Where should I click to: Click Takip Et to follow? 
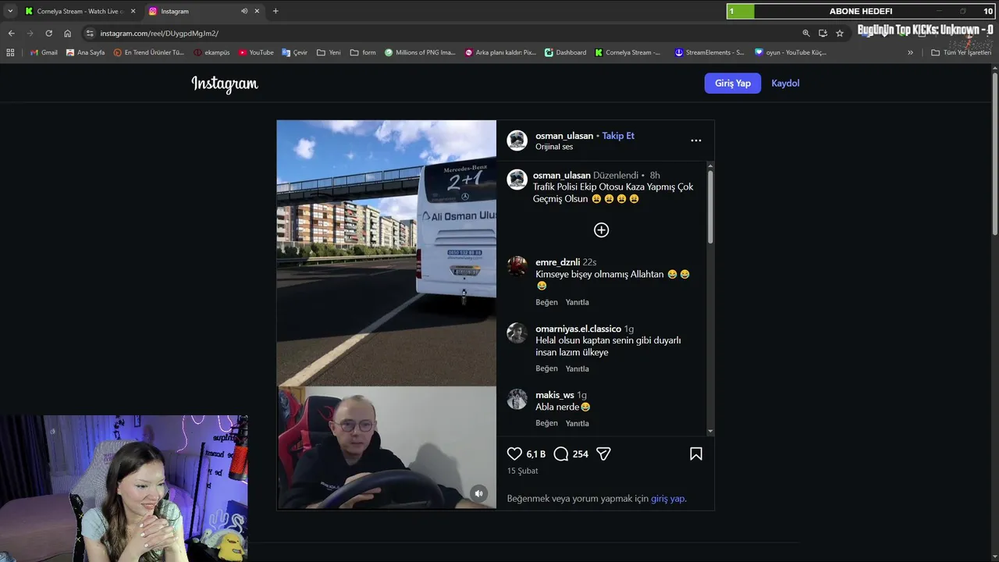[618, 136]
